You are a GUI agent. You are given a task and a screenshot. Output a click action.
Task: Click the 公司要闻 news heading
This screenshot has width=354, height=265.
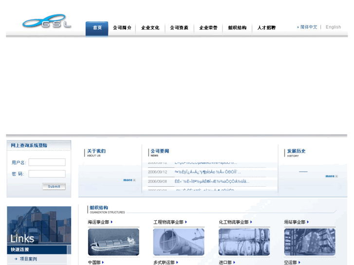[160, 151]
